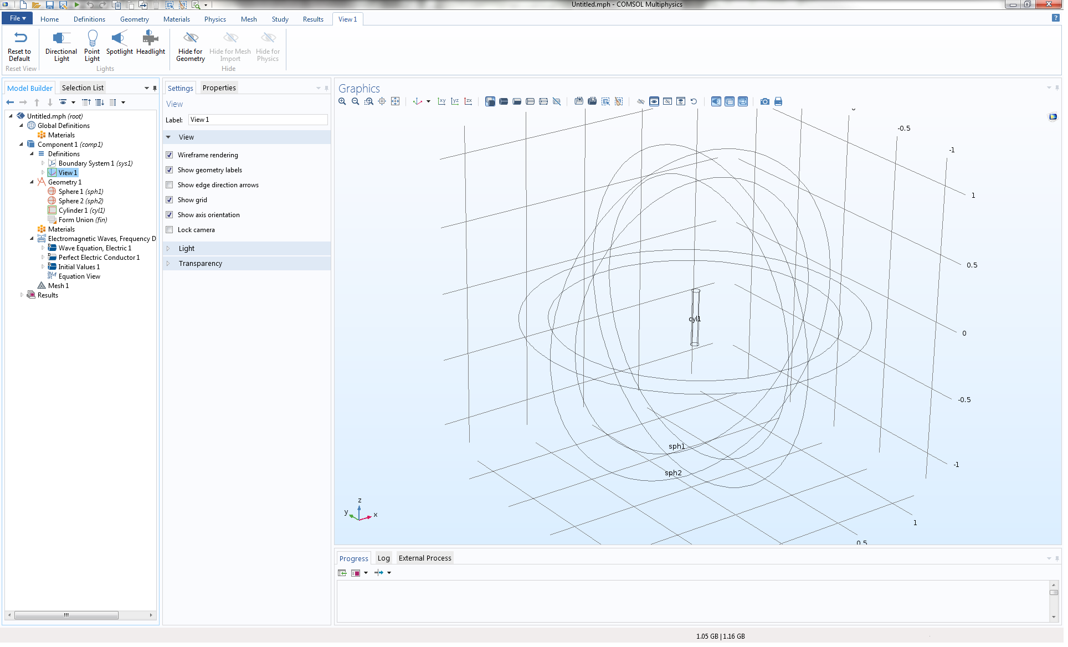Viewport: 1068px width, 647px height.
Task: Enable Lock camera checkbox
Action: point(170,230)
